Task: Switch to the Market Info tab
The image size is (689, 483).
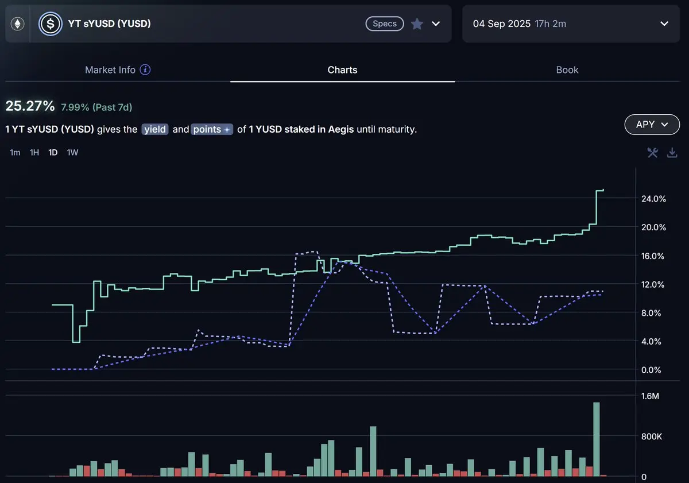Action: click(x=110, y=69)
